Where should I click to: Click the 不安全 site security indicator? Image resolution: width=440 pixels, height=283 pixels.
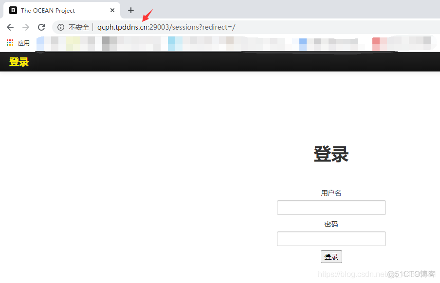[x=78, y=27]
